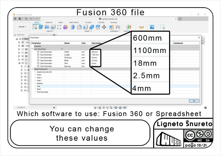Switch to the Manage tab

tap(114, 23)
